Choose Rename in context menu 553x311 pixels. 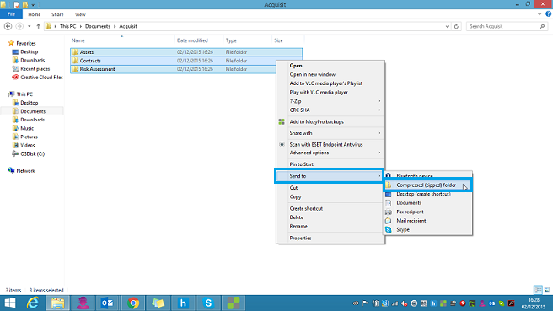[330, 227]
